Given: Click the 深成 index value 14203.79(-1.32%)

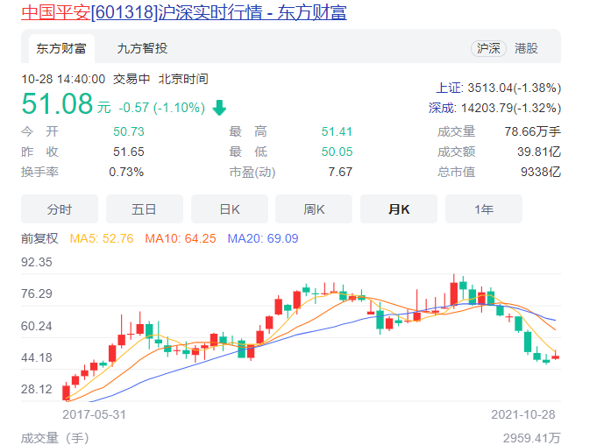Looking at the screenshot, I should click(511, 108).
